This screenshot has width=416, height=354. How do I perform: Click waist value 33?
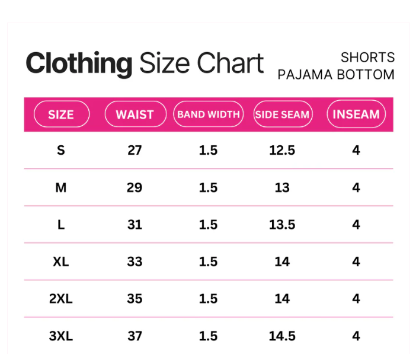(135, 262)
